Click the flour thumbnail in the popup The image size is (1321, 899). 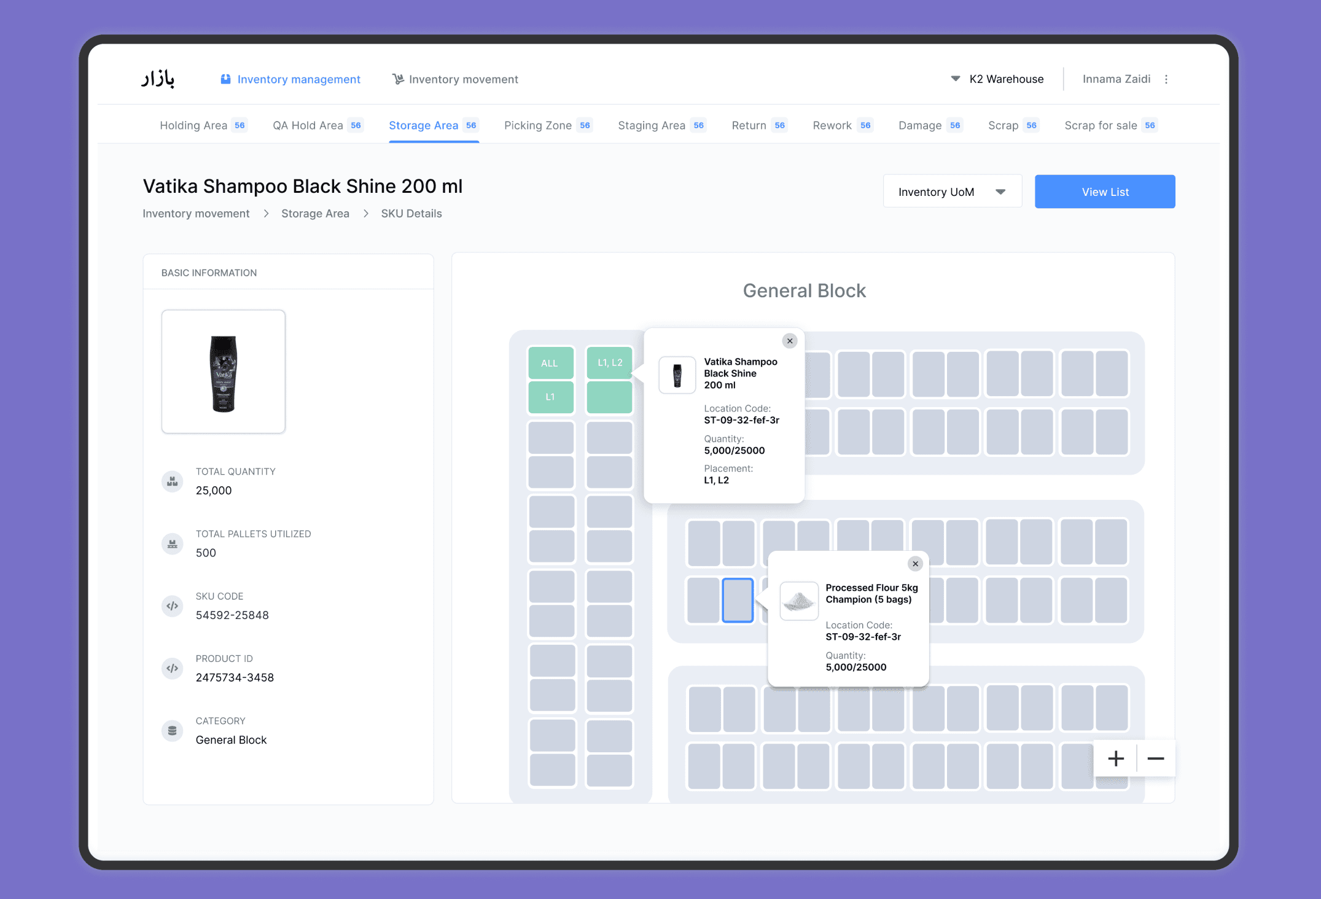[799, 601]
